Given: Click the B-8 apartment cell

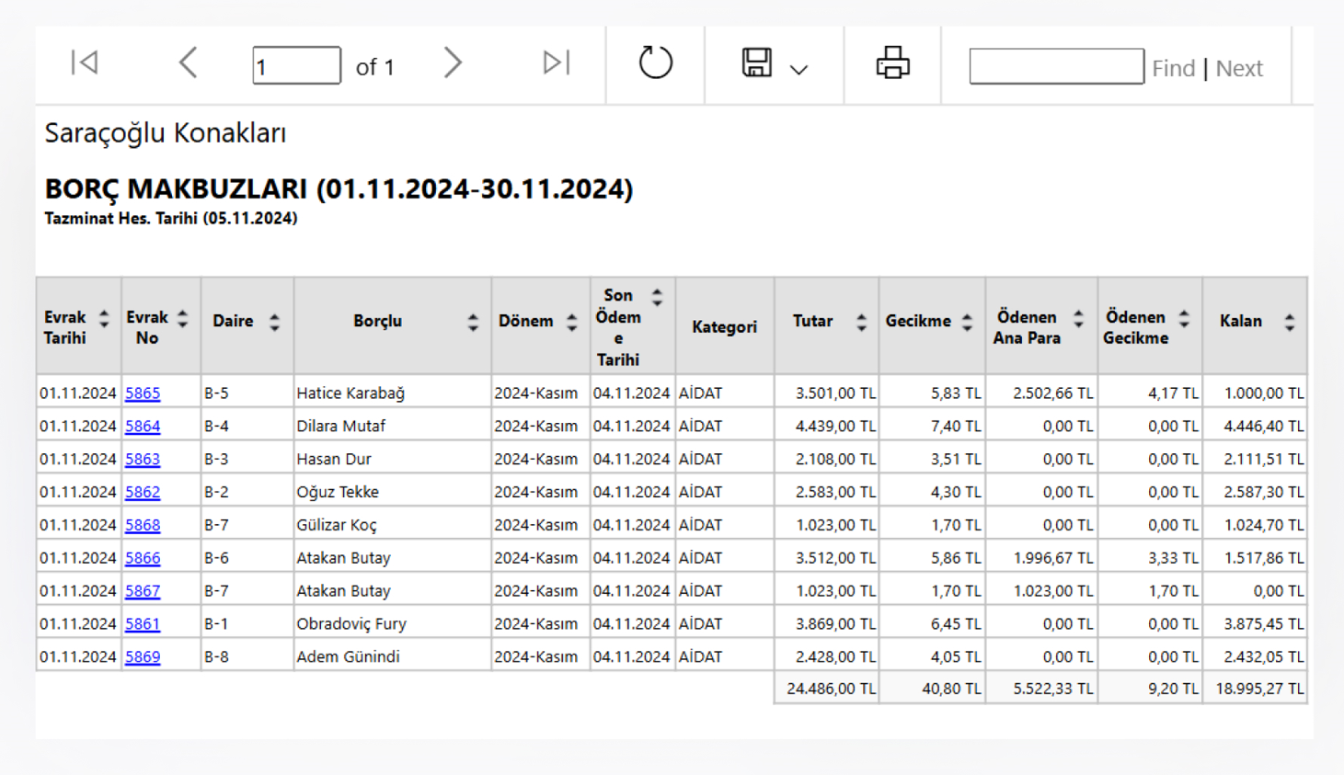Looking at the screenshot, I should pos(247,657).
